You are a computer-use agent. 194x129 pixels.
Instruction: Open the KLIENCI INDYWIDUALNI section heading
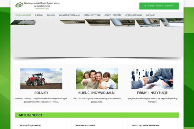97,93
